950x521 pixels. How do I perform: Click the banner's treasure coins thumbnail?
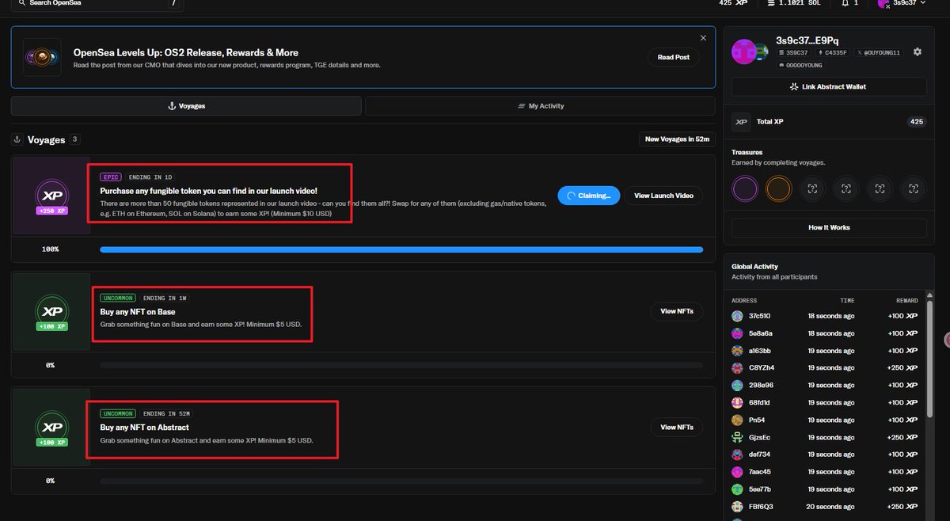(x=42, y=57)
